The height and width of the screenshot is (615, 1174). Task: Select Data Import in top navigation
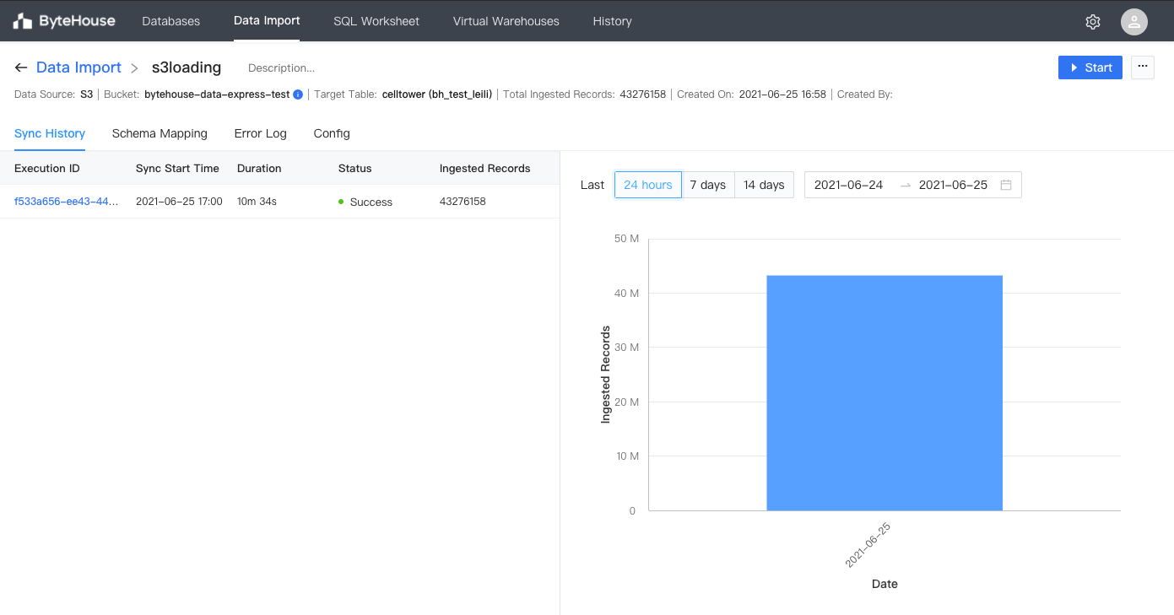click(x=267, y=21)
